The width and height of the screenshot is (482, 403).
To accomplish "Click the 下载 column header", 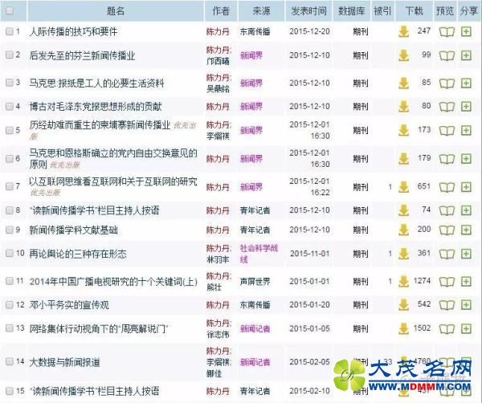I will 414,11.
